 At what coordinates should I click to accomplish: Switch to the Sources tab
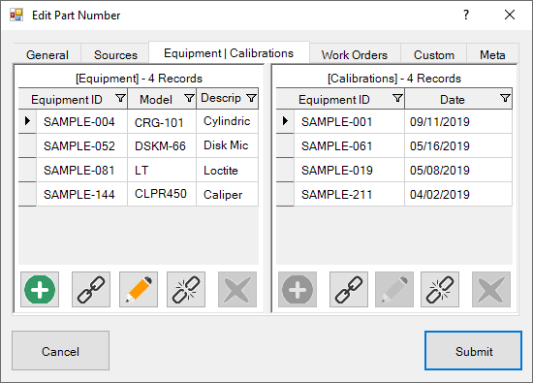[115, 54]
